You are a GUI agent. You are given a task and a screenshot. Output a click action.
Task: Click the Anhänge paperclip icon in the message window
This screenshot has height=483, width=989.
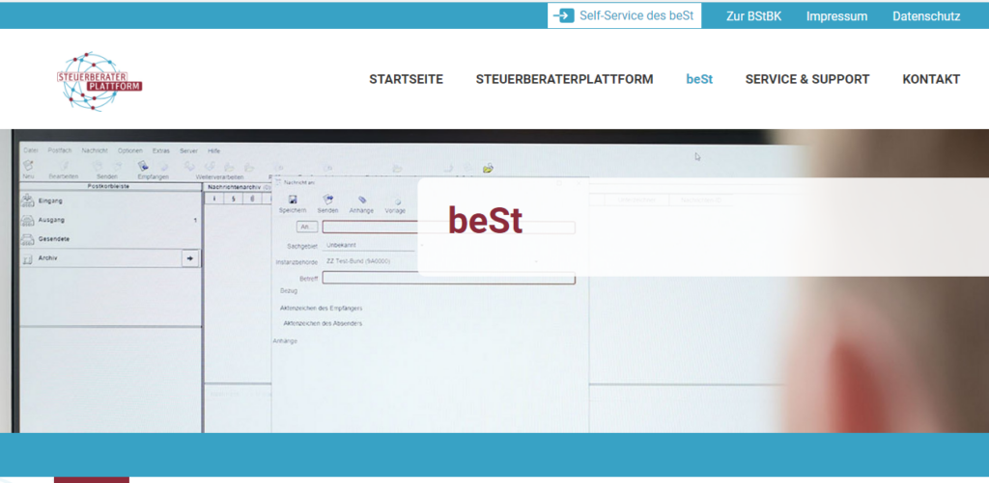(362, 200)
